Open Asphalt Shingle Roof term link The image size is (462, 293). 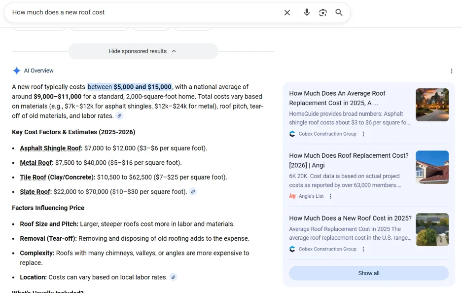pyautogui.click(x=51, y=148)
